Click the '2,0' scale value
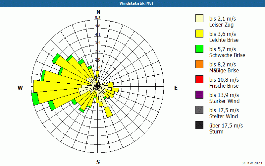This screenshot has height=166, width=265. pyautogui.click(x=98, y=59)
